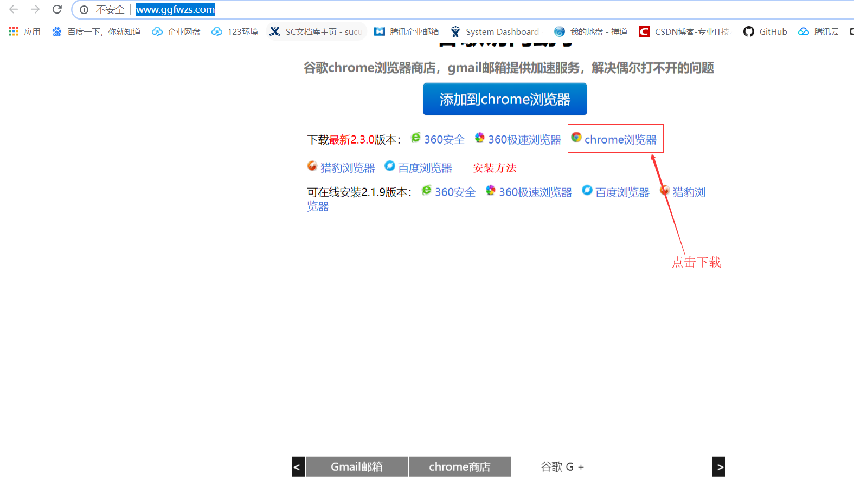Image resolution: width=854 pixels, height=486 pixels.
Task: Click the previous arrow in bottom carousel
Action: pos(298,466)
